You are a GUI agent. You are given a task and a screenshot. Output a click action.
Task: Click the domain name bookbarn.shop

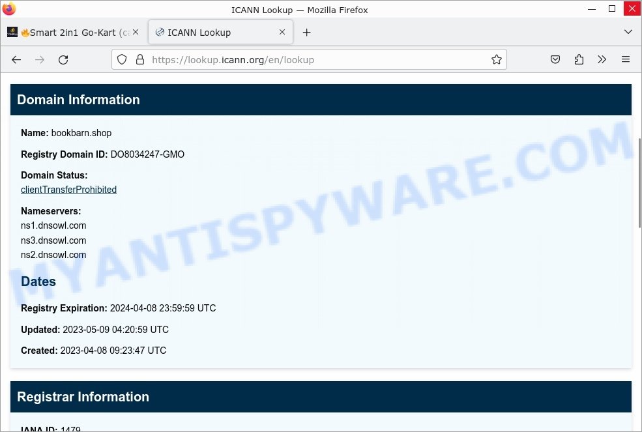pos(81,133)
